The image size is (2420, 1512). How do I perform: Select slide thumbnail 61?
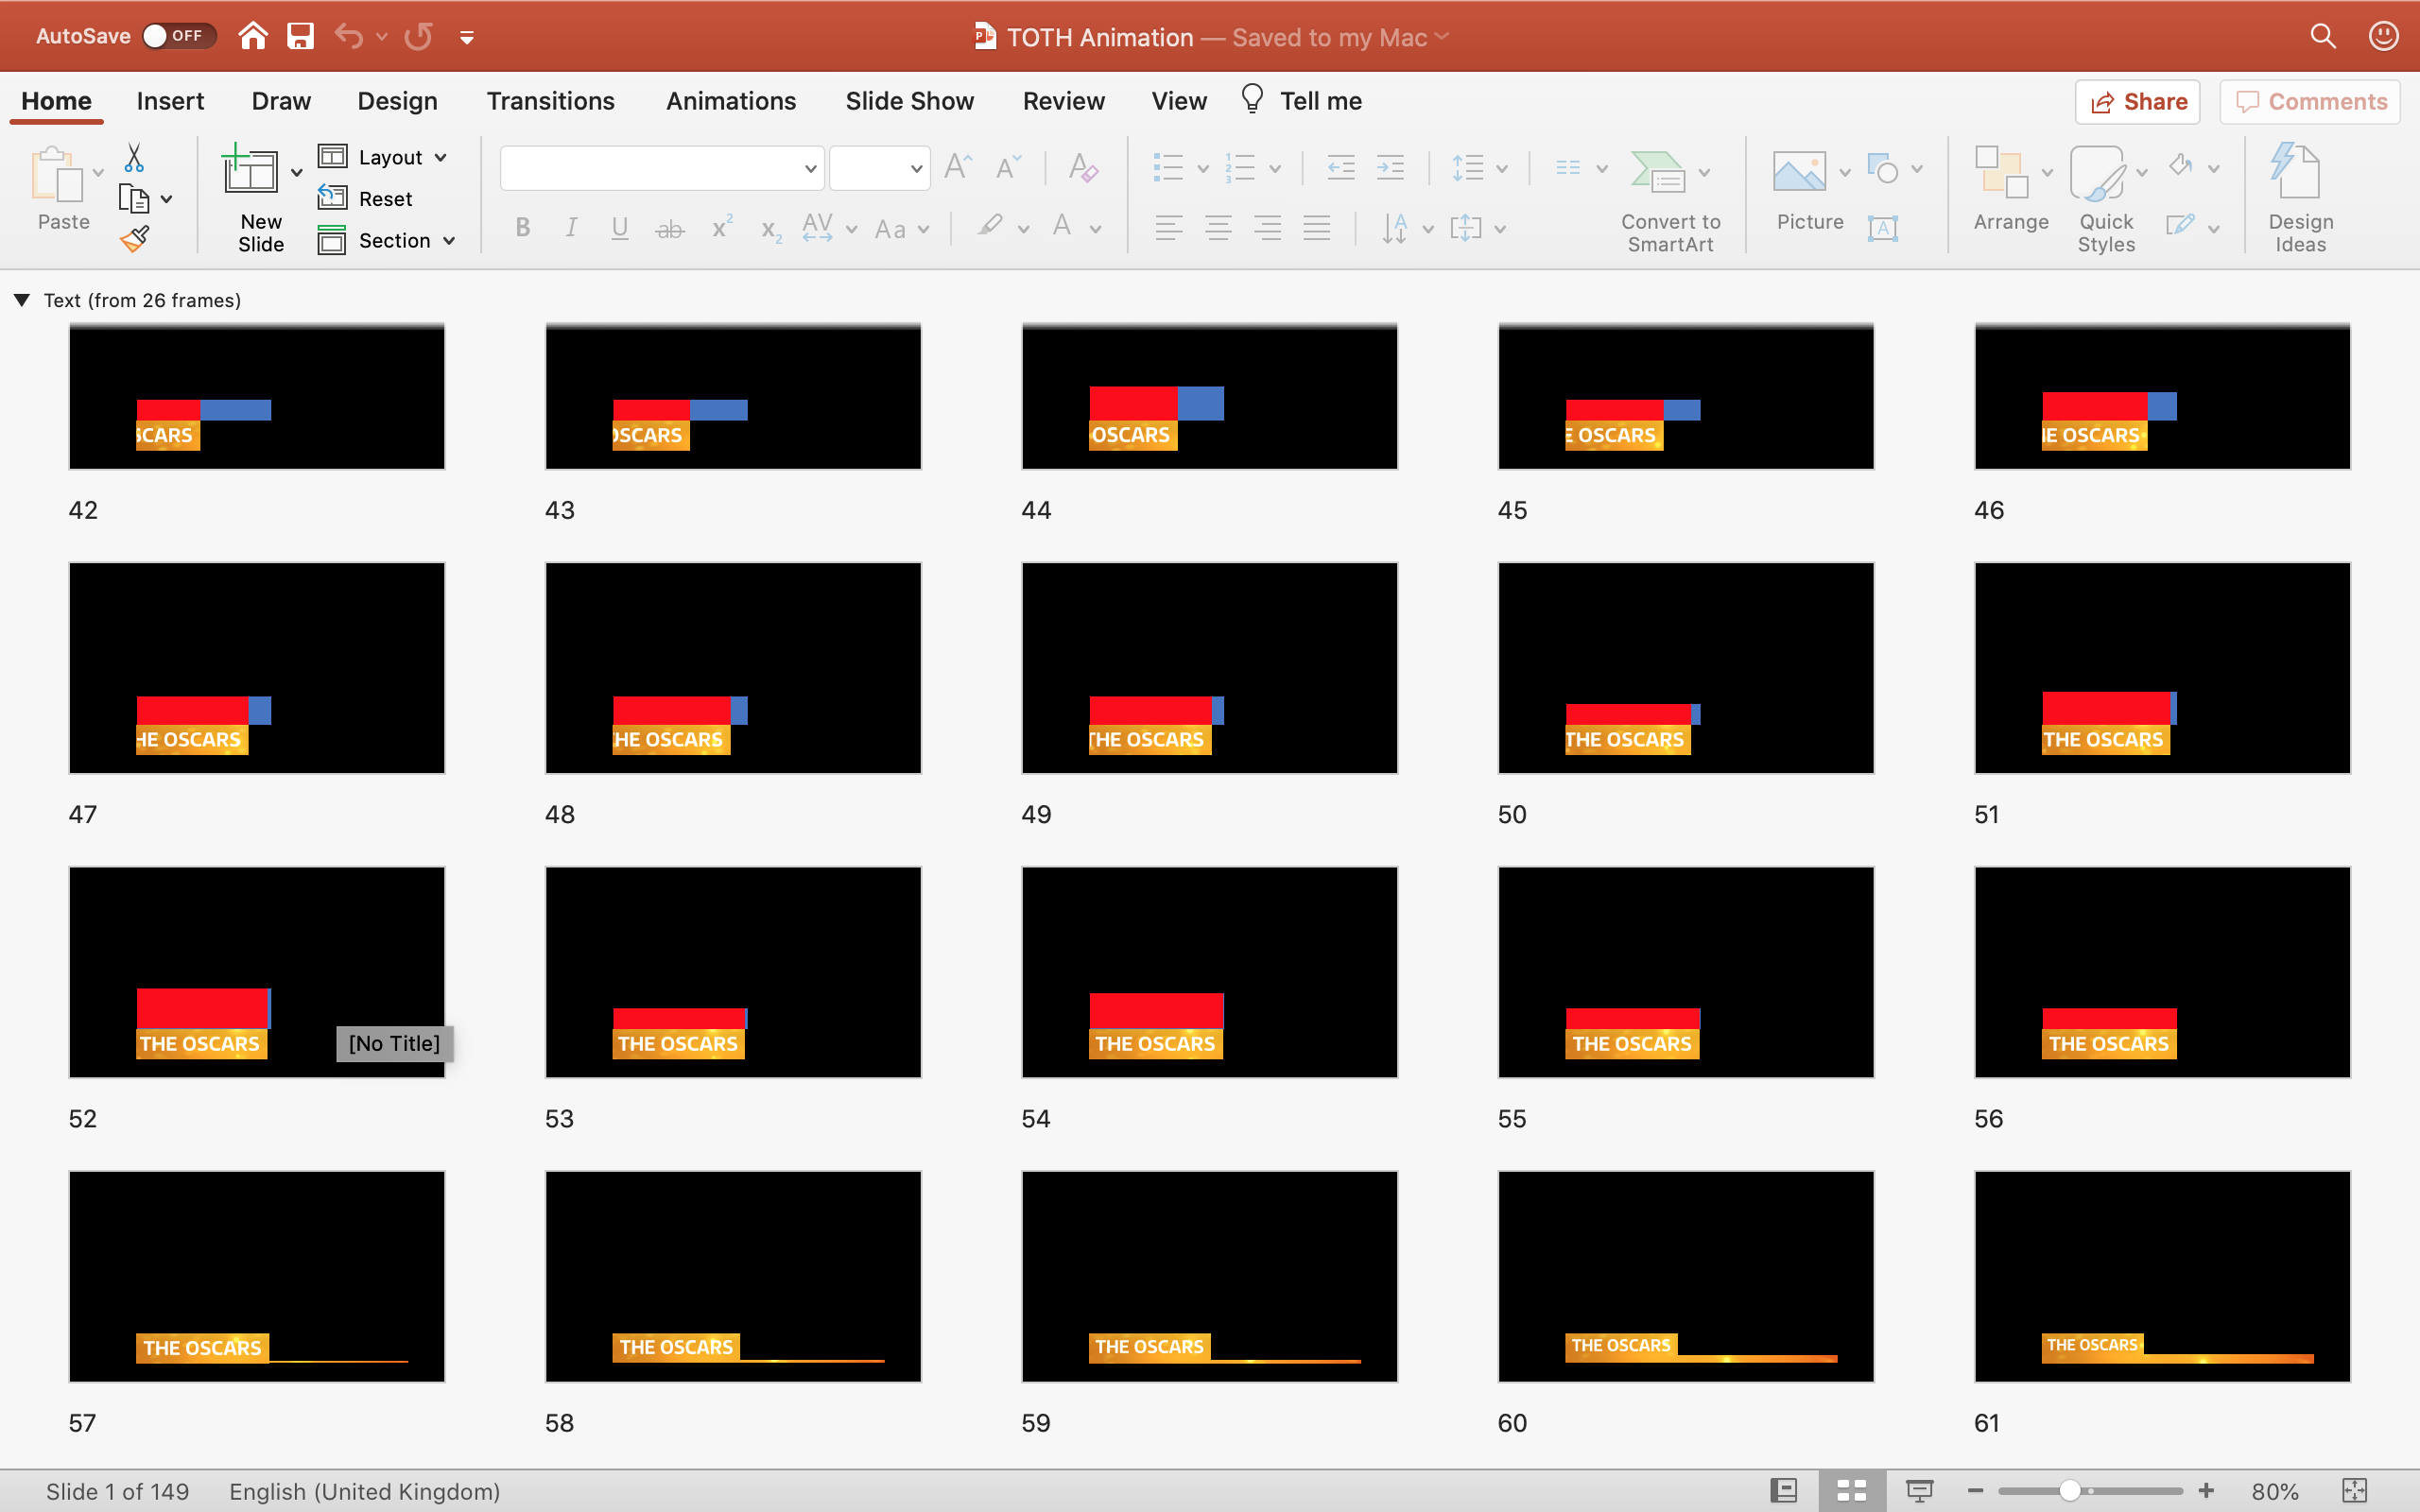pyautogui.click(x=2162, y=1276)
